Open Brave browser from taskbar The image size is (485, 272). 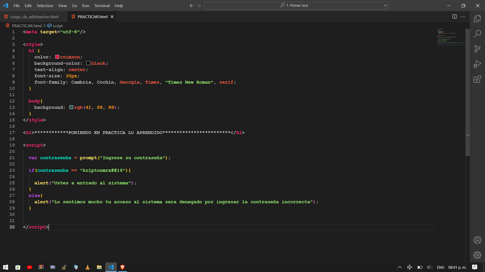[123, 267]
